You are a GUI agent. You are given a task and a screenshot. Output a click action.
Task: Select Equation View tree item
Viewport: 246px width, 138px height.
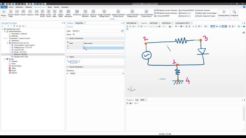pyautogui.click(x=21, y=57)
